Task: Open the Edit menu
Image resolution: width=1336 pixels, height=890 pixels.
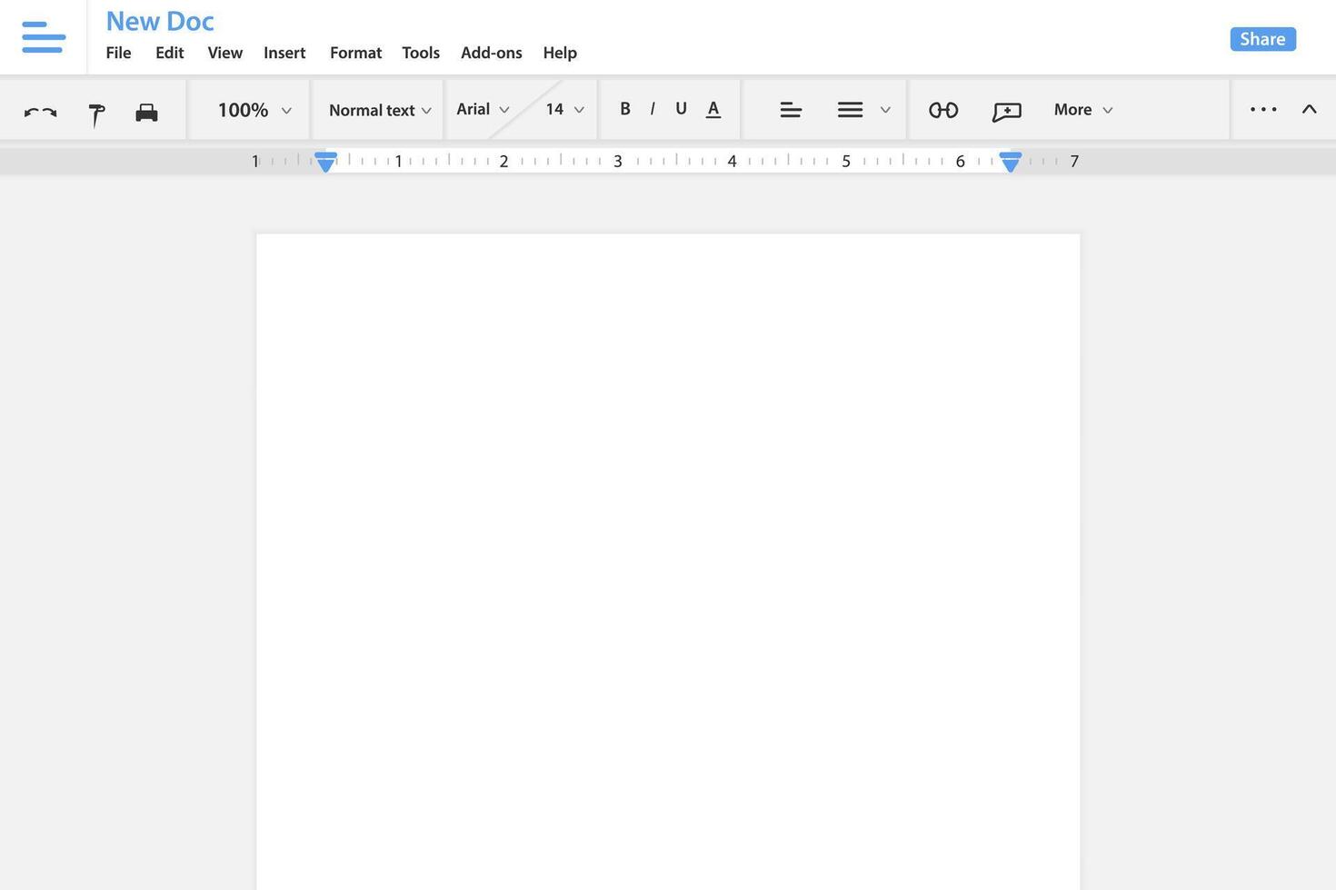Action: (170, 53)
